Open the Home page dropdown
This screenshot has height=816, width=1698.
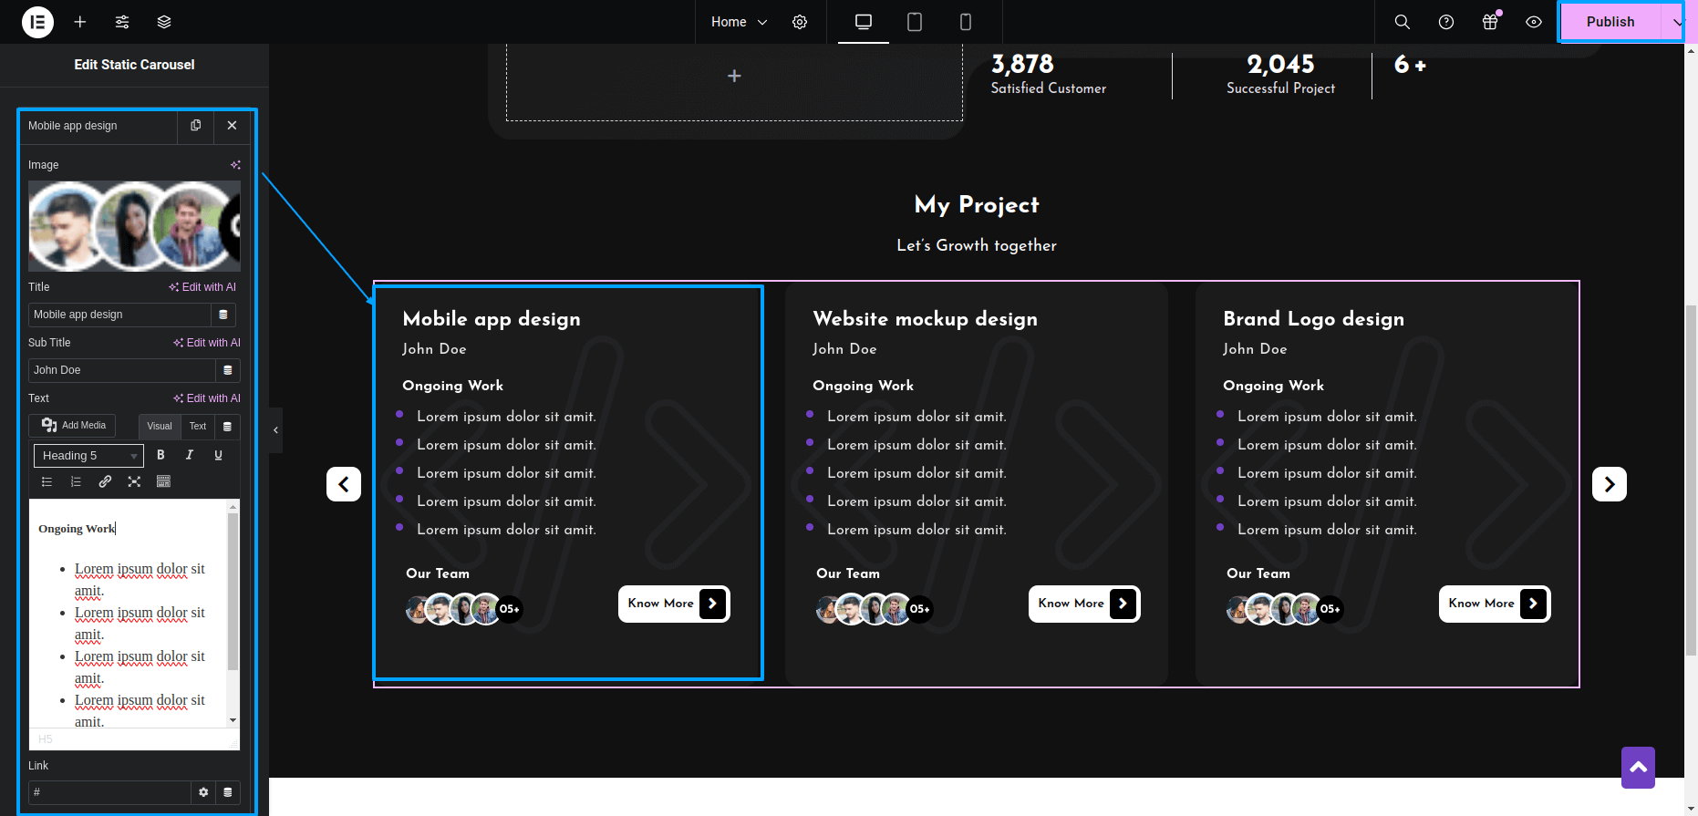pos(739,22)
